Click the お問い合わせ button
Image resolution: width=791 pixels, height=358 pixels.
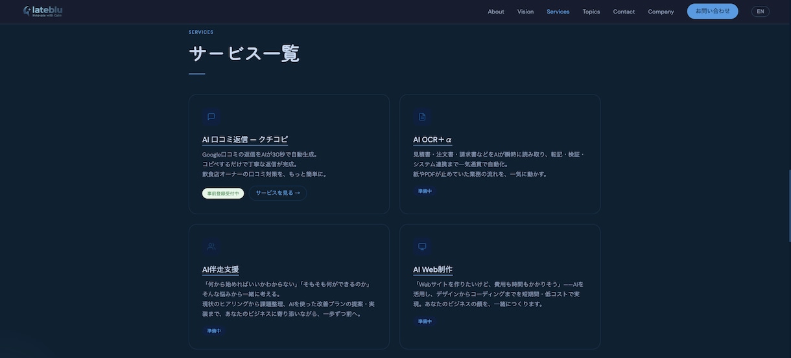[713, 11]
